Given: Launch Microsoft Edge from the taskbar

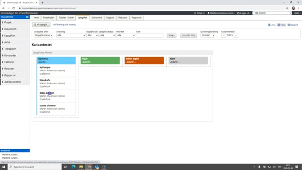Looking at the screenshot, I should (x=74, y=167).
